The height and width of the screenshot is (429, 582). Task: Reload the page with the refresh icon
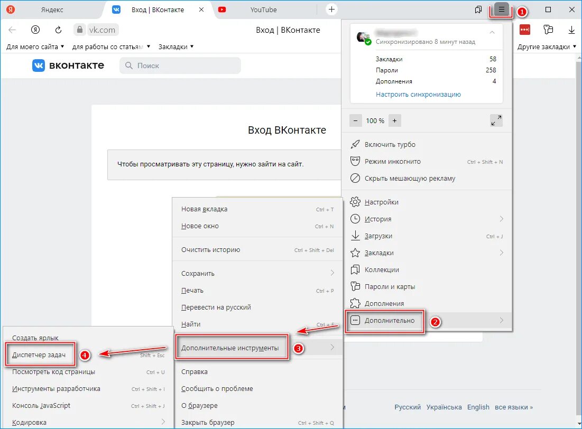click(58, 30)
